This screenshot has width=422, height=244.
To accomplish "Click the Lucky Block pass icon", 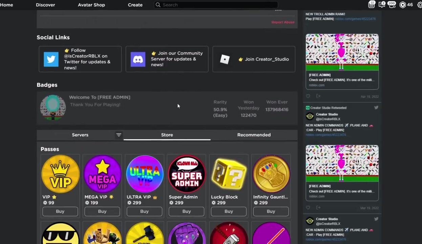I will tap(229, 174).
